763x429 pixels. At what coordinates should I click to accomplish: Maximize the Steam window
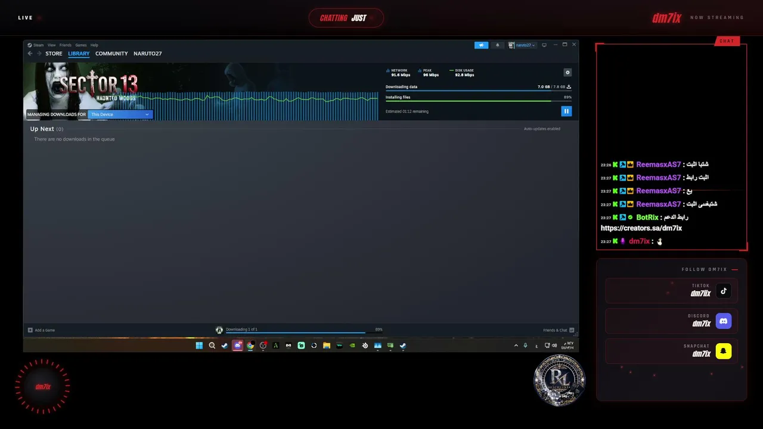click(x=565, y=45)
